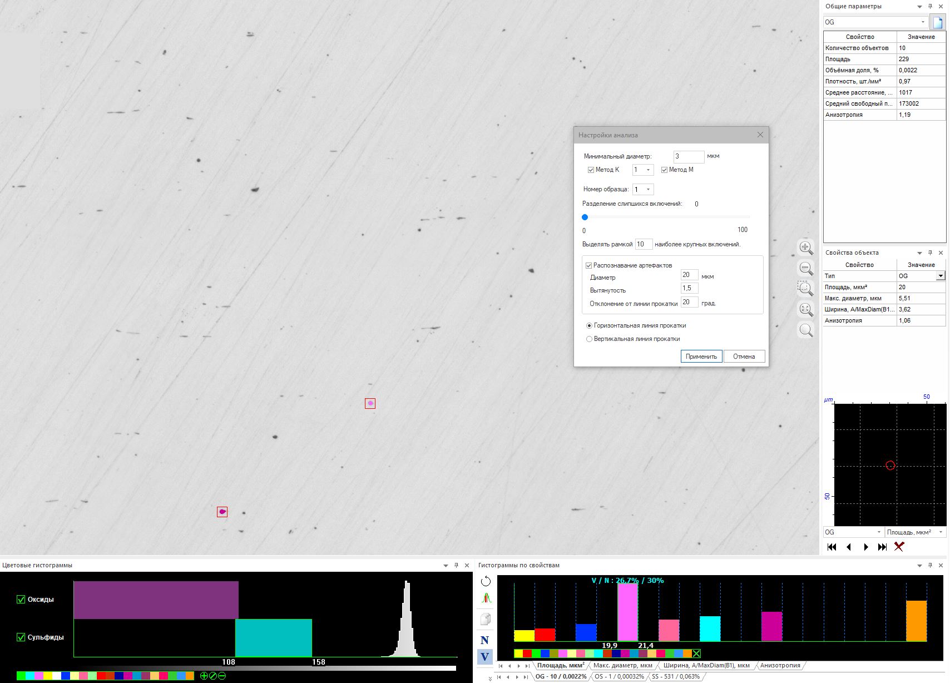Select the SS - 531 / 0,063% tab

pos(676,677)
